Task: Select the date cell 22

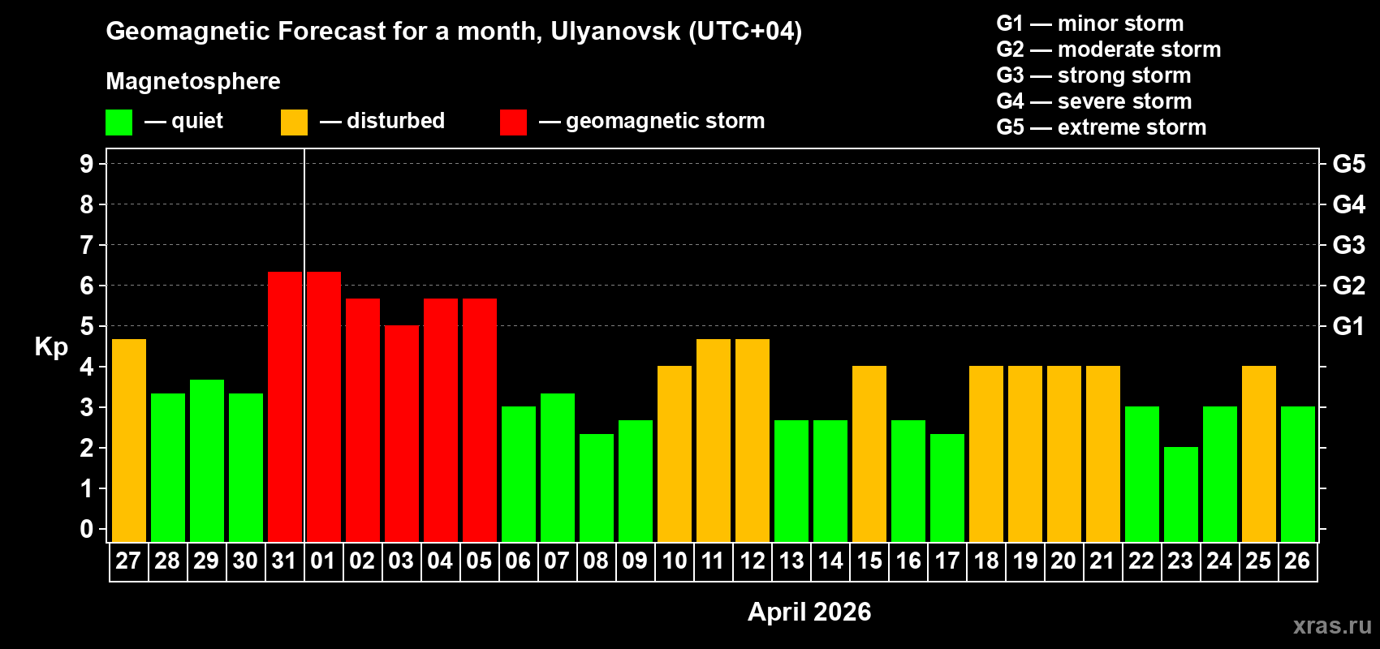Action: click(x=1141, y=561)
